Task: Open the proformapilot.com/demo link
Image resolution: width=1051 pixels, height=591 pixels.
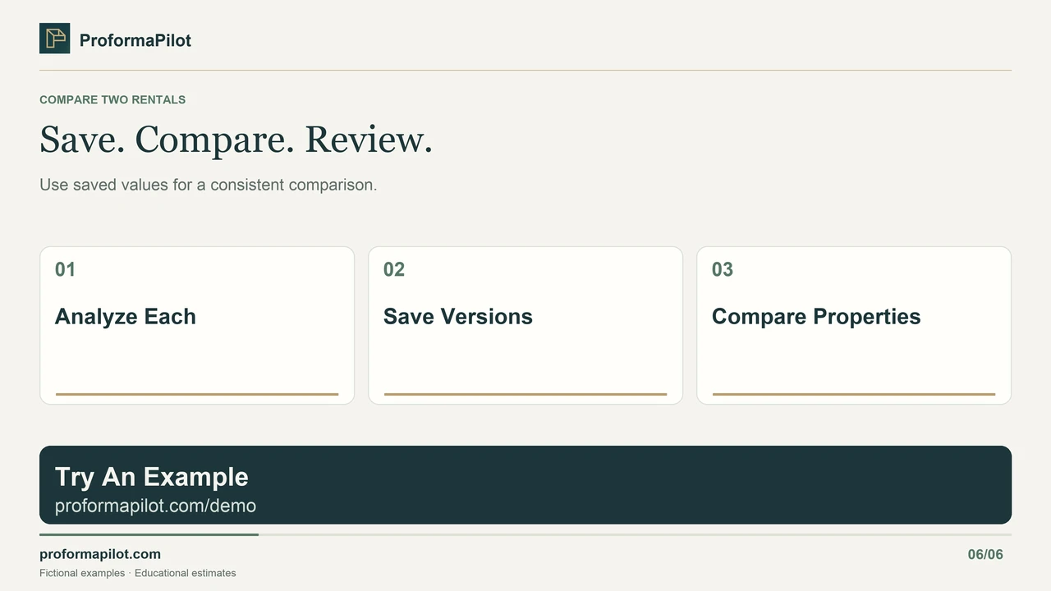Action: (x=155, y=506)
